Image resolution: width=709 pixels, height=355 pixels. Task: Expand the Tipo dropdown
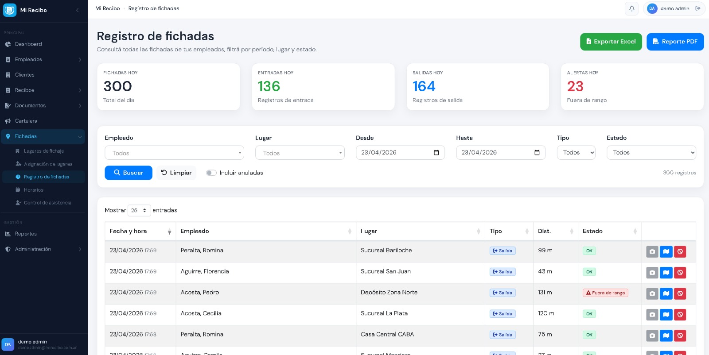tap(576, 153)
